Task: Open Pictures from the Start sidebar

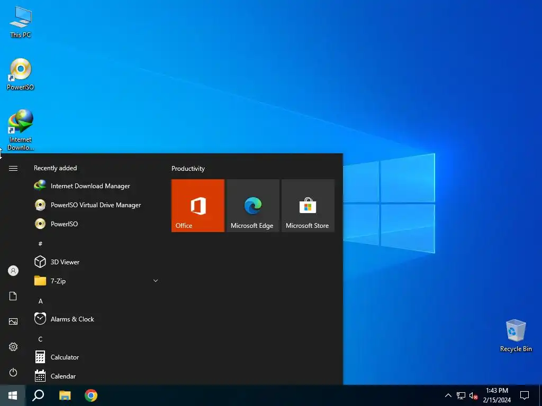Action: (13, 321)
